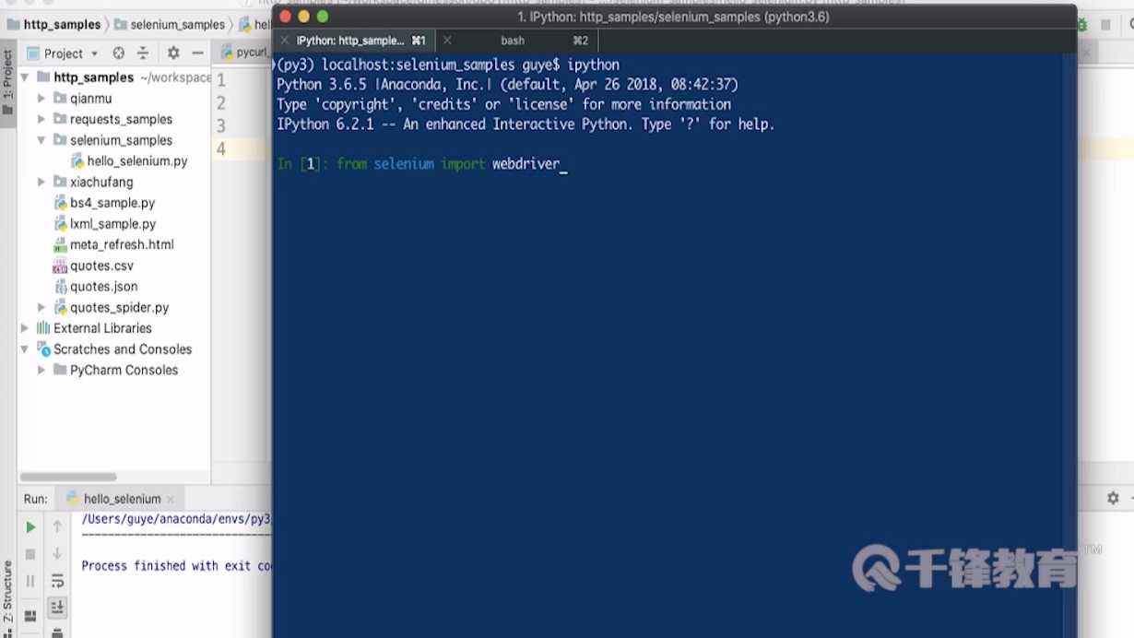Screen dimensions: 1134x638
Task: Hide the Project panel with minus icon
Action: (198, 53)
